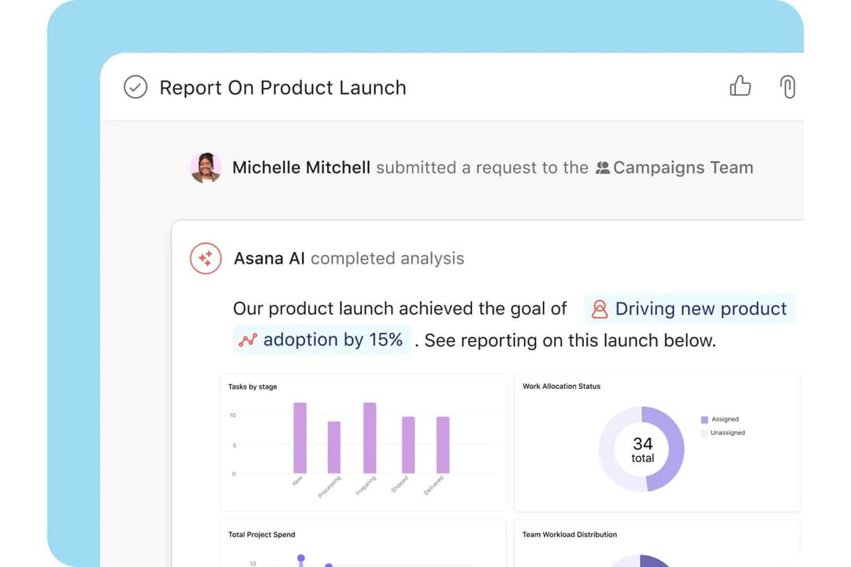Click the Tasks by stage chart title
This screenshot has height=567, width=851.
point(252,387)
